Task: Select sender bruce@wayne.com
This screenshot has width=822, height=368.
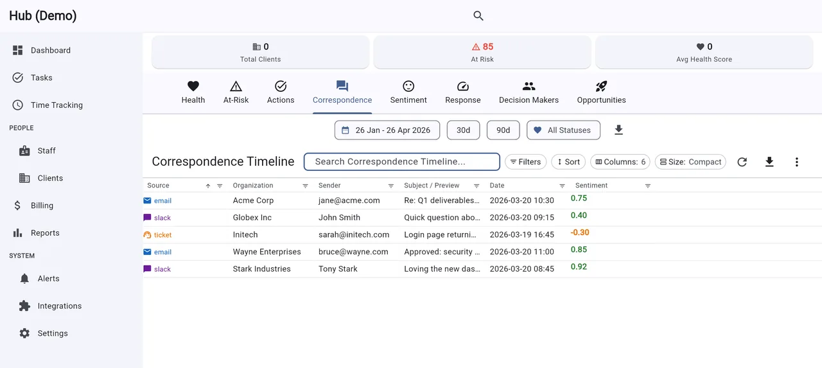Action: pyautogui.click(x=353, y=252)
